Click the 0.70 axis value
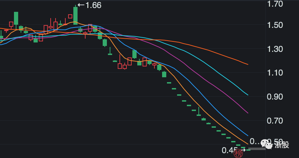The image size is (299, 158). point(275,121)
